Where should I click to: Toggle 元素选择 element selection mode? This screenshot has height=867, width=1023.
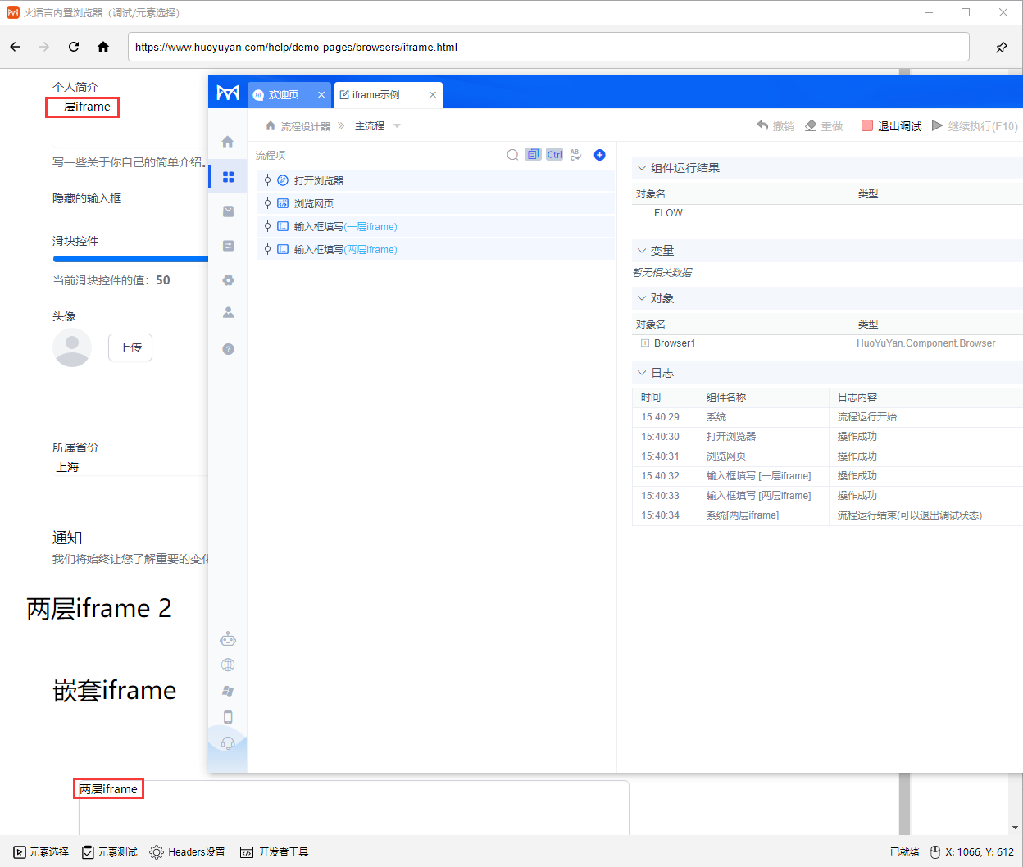pyautogui.click(x=41, y=852)
